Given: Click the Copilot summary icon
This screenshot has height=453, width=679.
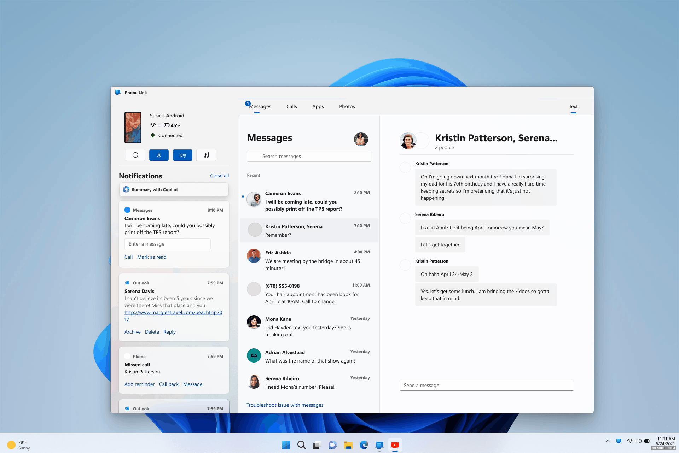Looking at the screenshot, I should 126,190.
